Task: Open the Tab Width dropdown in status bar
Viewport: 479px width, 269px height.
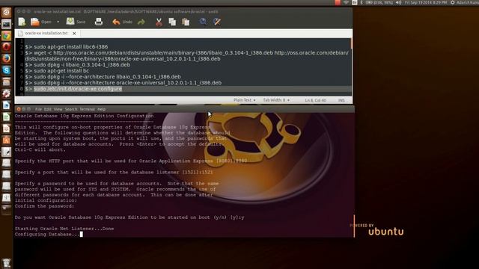Action: click(x=276, y=100)
